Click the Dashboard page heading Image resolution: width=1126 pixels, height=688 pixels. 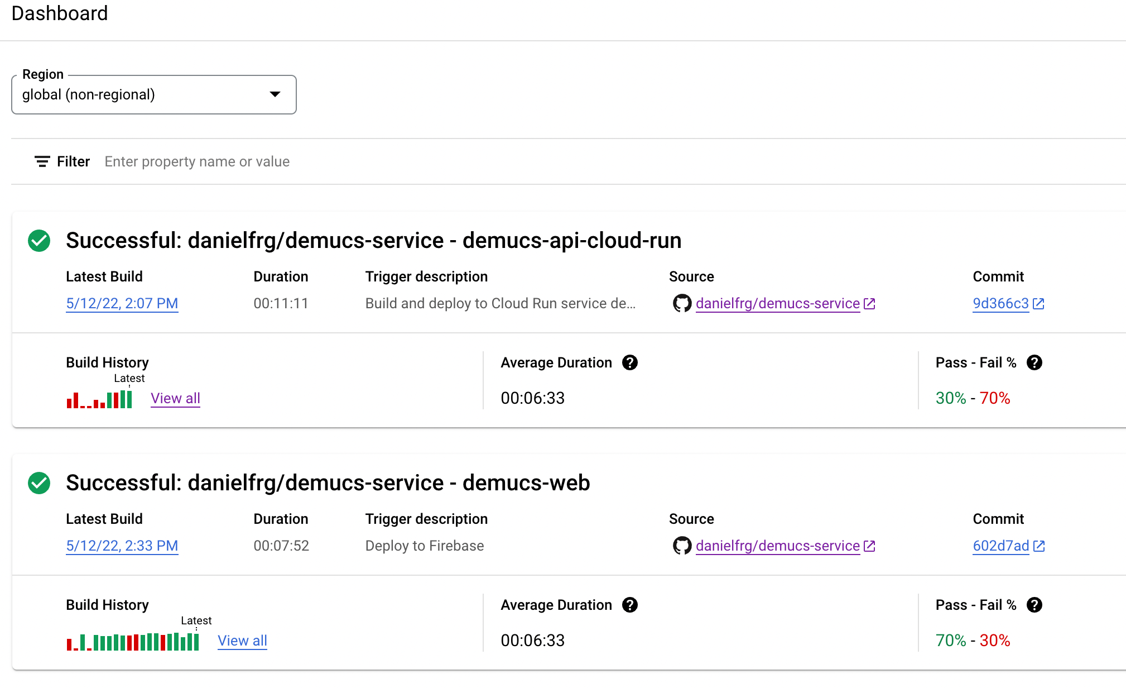pyautogui.click(x=60, y=13)
